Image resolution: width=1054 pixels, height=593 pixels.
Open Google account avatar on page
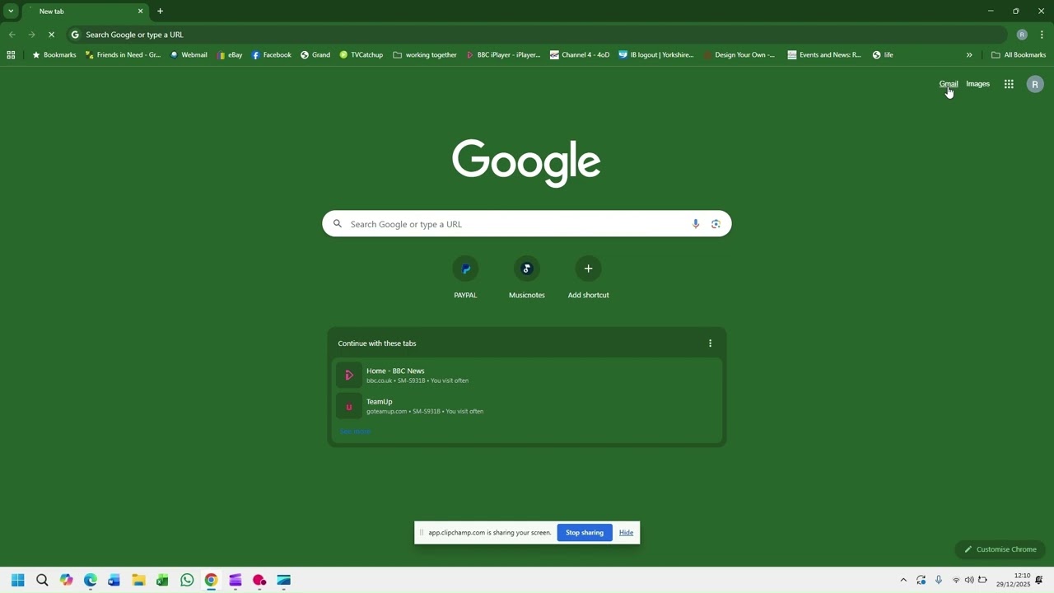tap(1035, 84)
